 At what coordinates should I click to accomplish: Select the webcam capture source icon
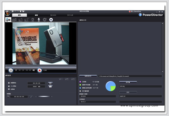[x=33, y=20]
